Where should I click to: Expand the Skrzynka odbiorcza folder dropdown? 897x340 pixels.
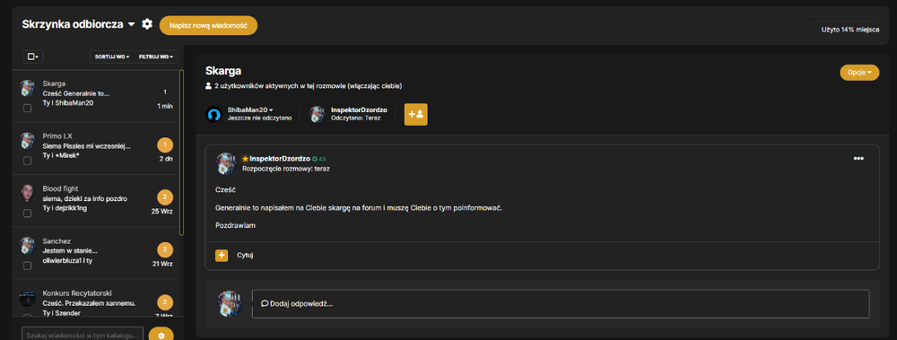point(78,24)
